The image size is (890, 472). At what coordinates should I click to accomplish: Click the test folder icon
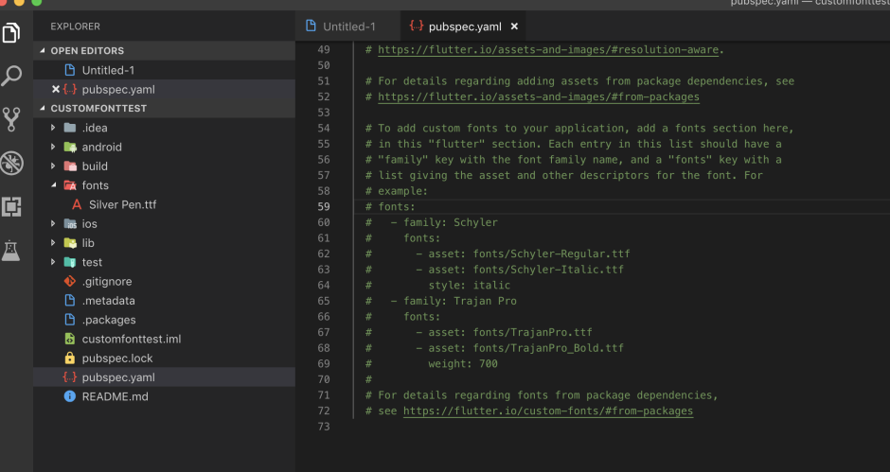70,262
